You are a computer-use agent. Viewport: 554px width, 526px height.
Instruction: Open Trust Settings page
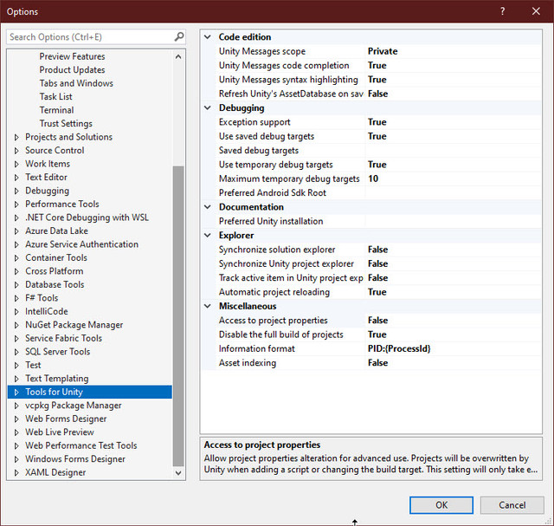[66, 123]
